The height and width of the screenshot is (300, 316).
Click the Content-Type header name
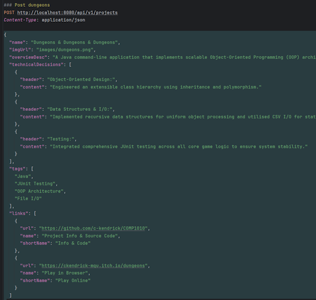click(x=20, y=20)
